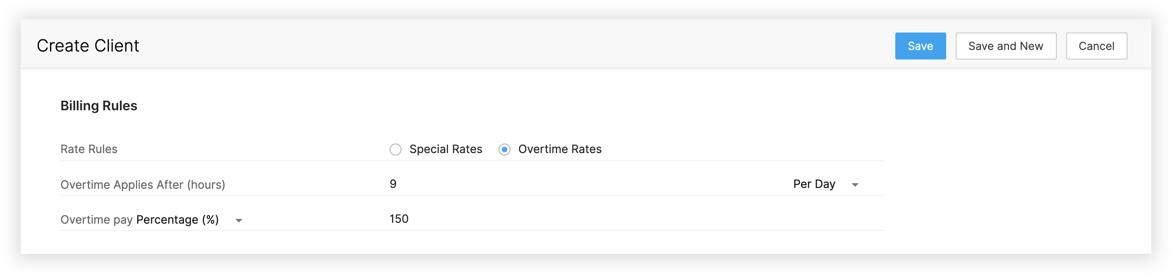Click the arrow beside Per Day
Viewport: 1172px width, 276px height.
click(x=855, y=185)
